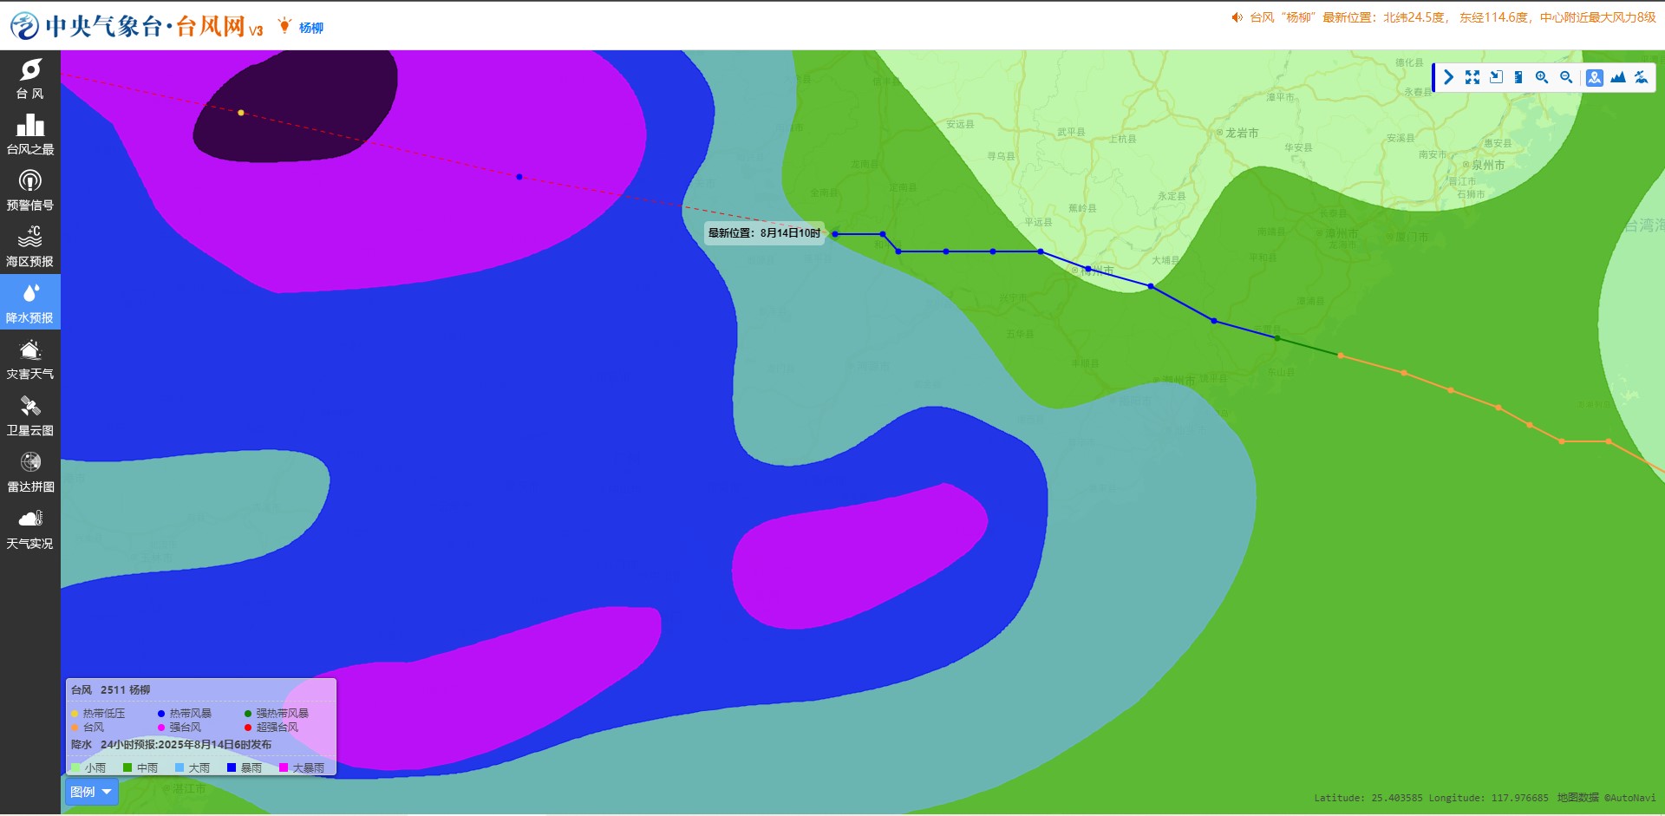Click legend title 台风 2511 杨柳
1665x816 pixels.
click(111, 690)
